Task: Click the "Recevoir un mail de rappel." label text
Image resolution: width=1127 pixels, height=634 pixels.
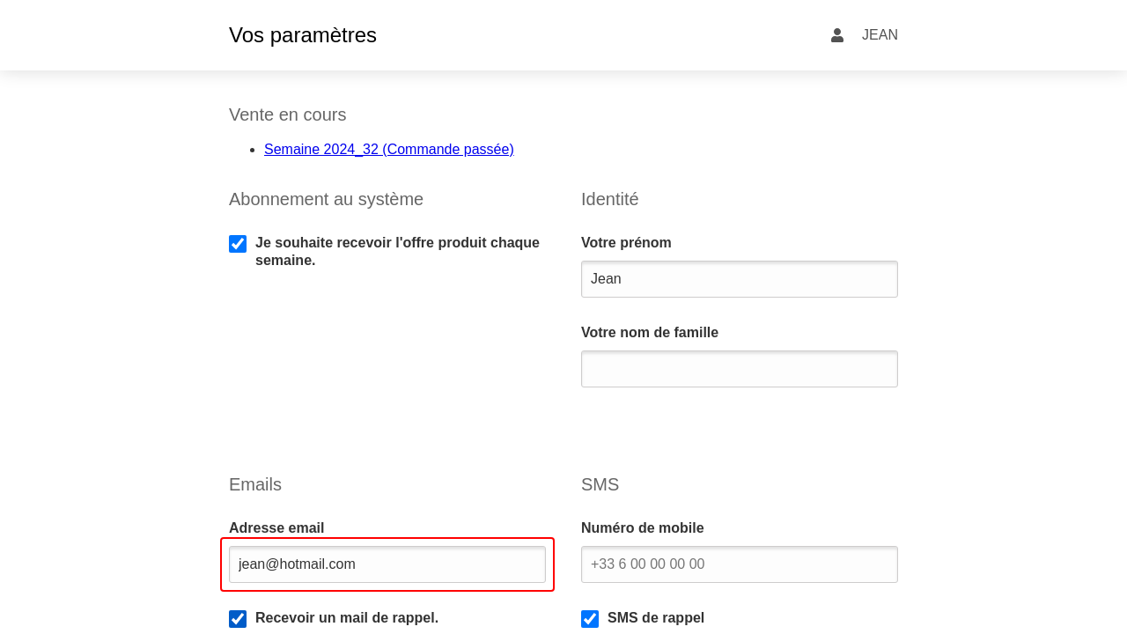Action: 347,618
